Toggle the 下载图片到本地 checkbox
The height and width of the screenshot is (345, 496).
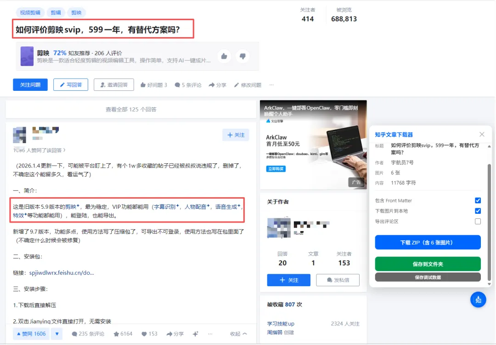478,211
